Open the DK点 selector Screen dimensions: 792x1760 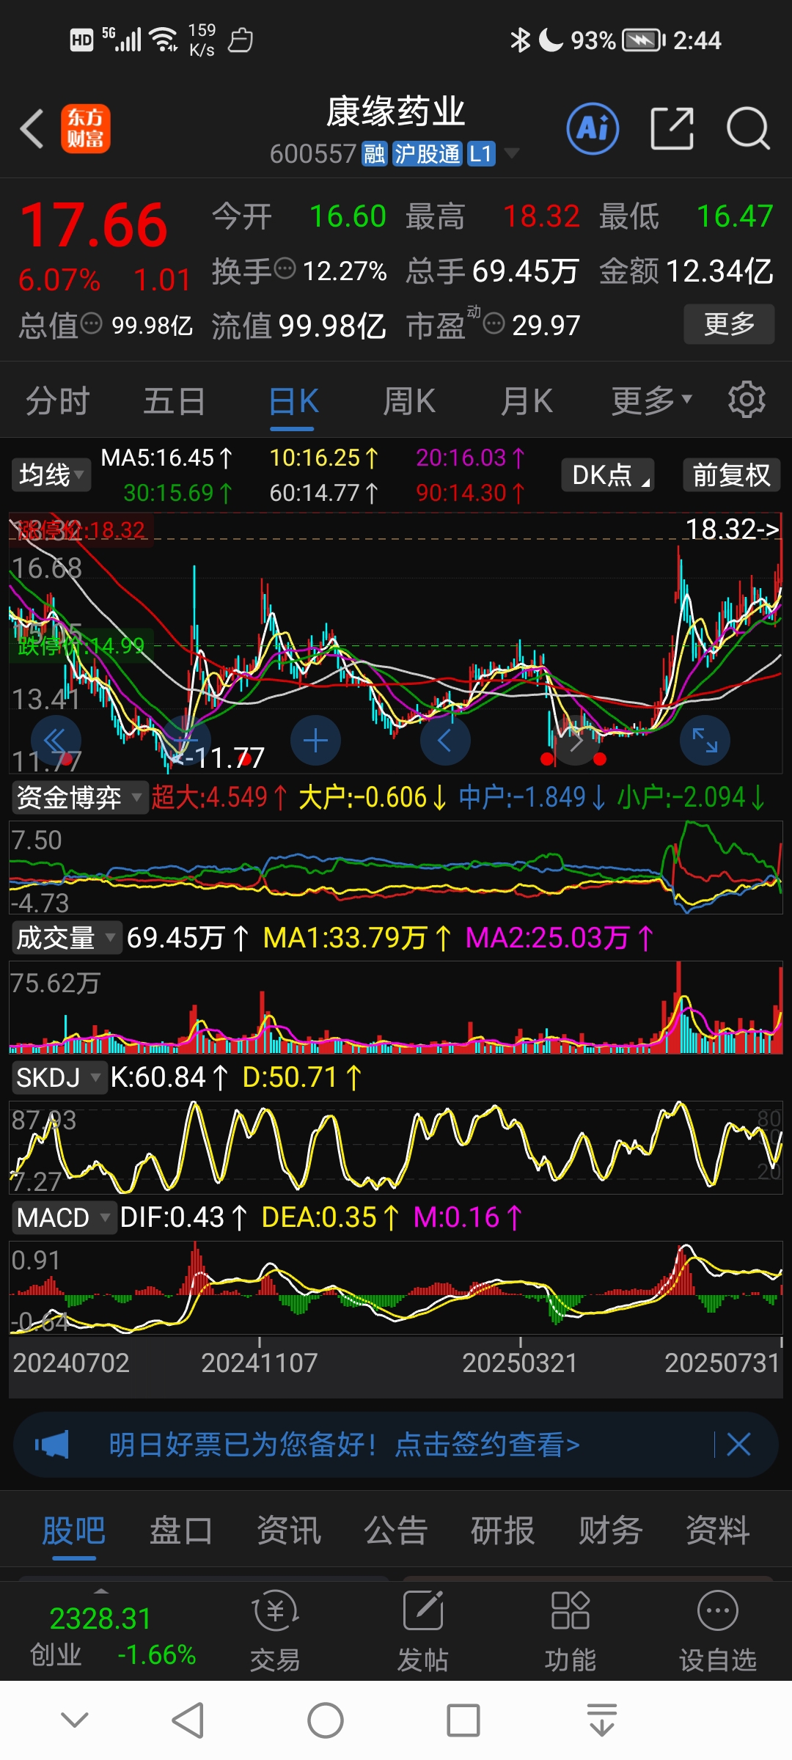pos(608,475)
